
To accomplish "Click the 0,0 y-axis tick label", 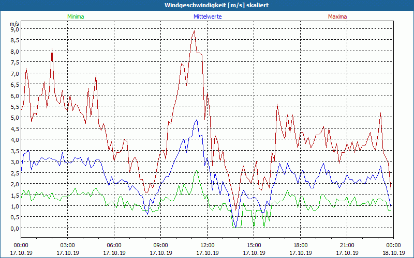I will [x=14, y=228].
